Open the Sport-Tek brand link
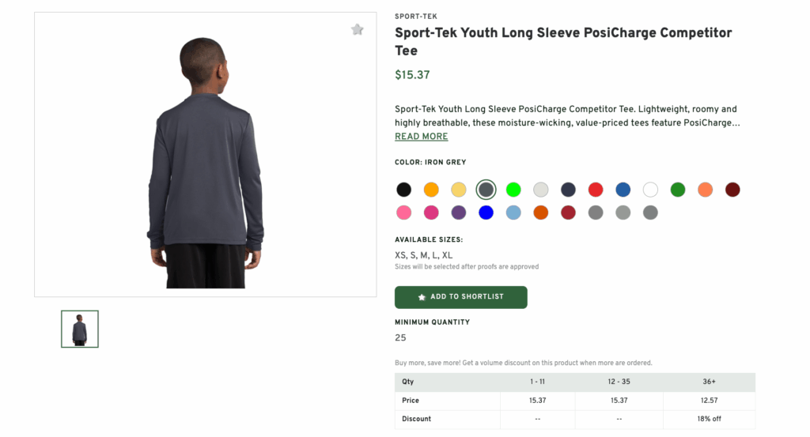 [x=416, y=17]
